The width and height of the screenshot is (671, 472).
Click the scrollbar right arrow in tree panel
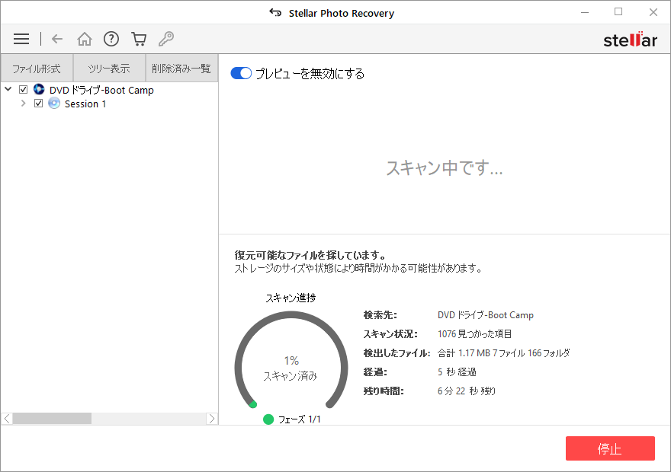212,419
